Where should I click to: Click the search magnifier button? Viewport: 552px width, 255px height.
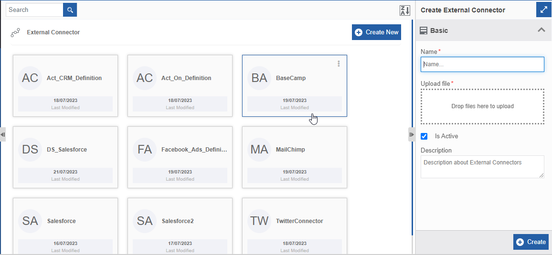70,10
